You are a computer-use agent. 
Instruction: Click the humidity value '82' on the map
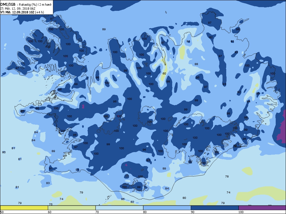[132, 202]
